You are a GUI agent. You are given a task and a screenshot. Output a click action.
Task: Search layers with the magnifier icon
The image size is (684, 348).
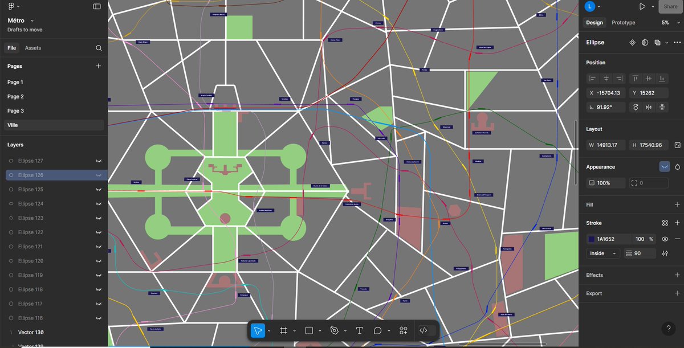point(99,48)
